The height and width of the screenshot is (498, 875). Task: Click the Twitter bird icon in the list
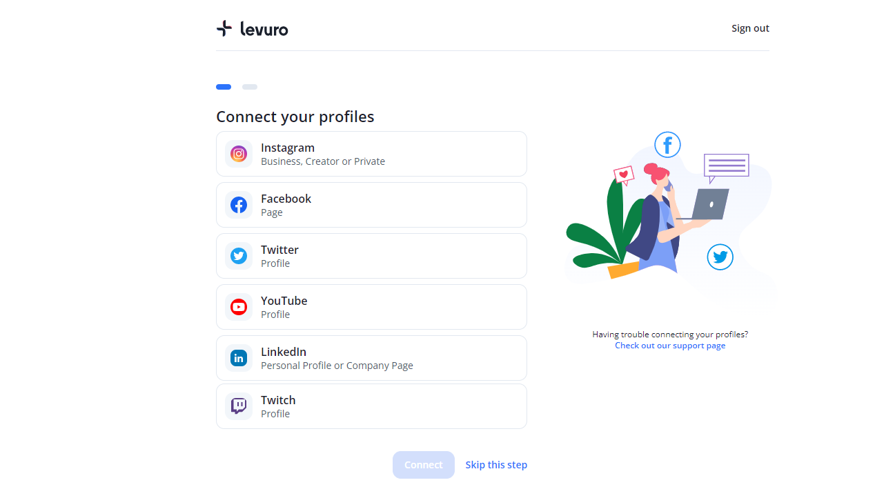pos(238,256)
